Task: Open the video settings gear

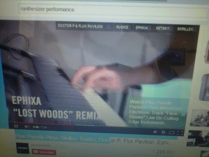Action: pyautogui.click(x=163, y=132)
